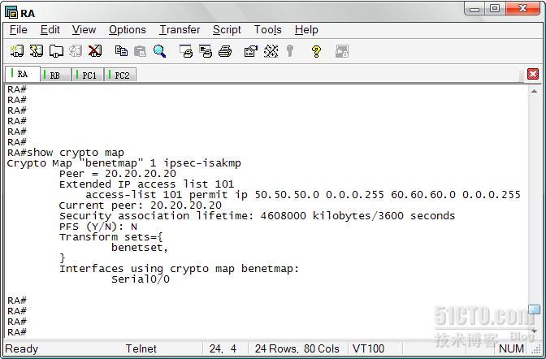Click the Copy icon in toolbar
This screenshot has width=546, height=359.
[x=121, y=51]
